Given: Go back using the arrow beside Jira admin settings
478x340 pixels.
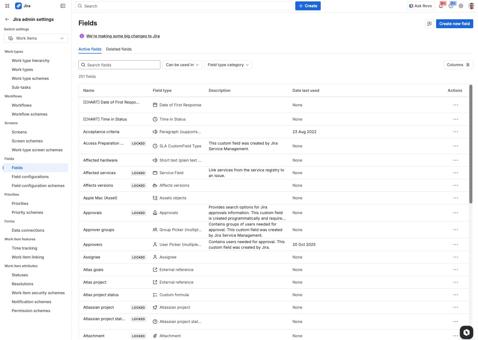Looking at the screenshot, I should click(x=7, y=19).
